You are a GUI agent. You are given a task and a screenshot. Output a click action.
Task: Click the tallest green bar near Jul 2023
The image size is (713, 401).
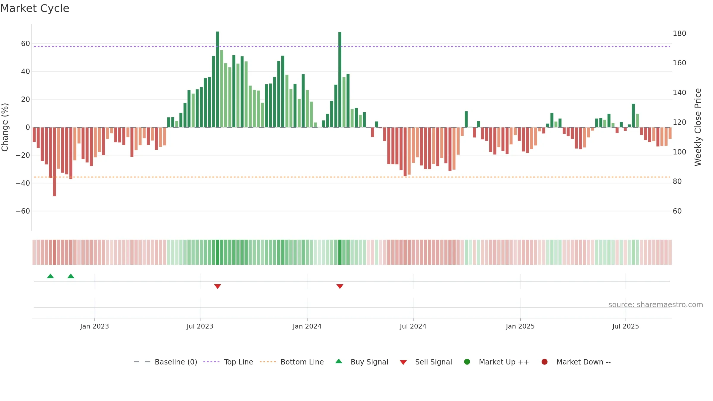tap(217, 79)
